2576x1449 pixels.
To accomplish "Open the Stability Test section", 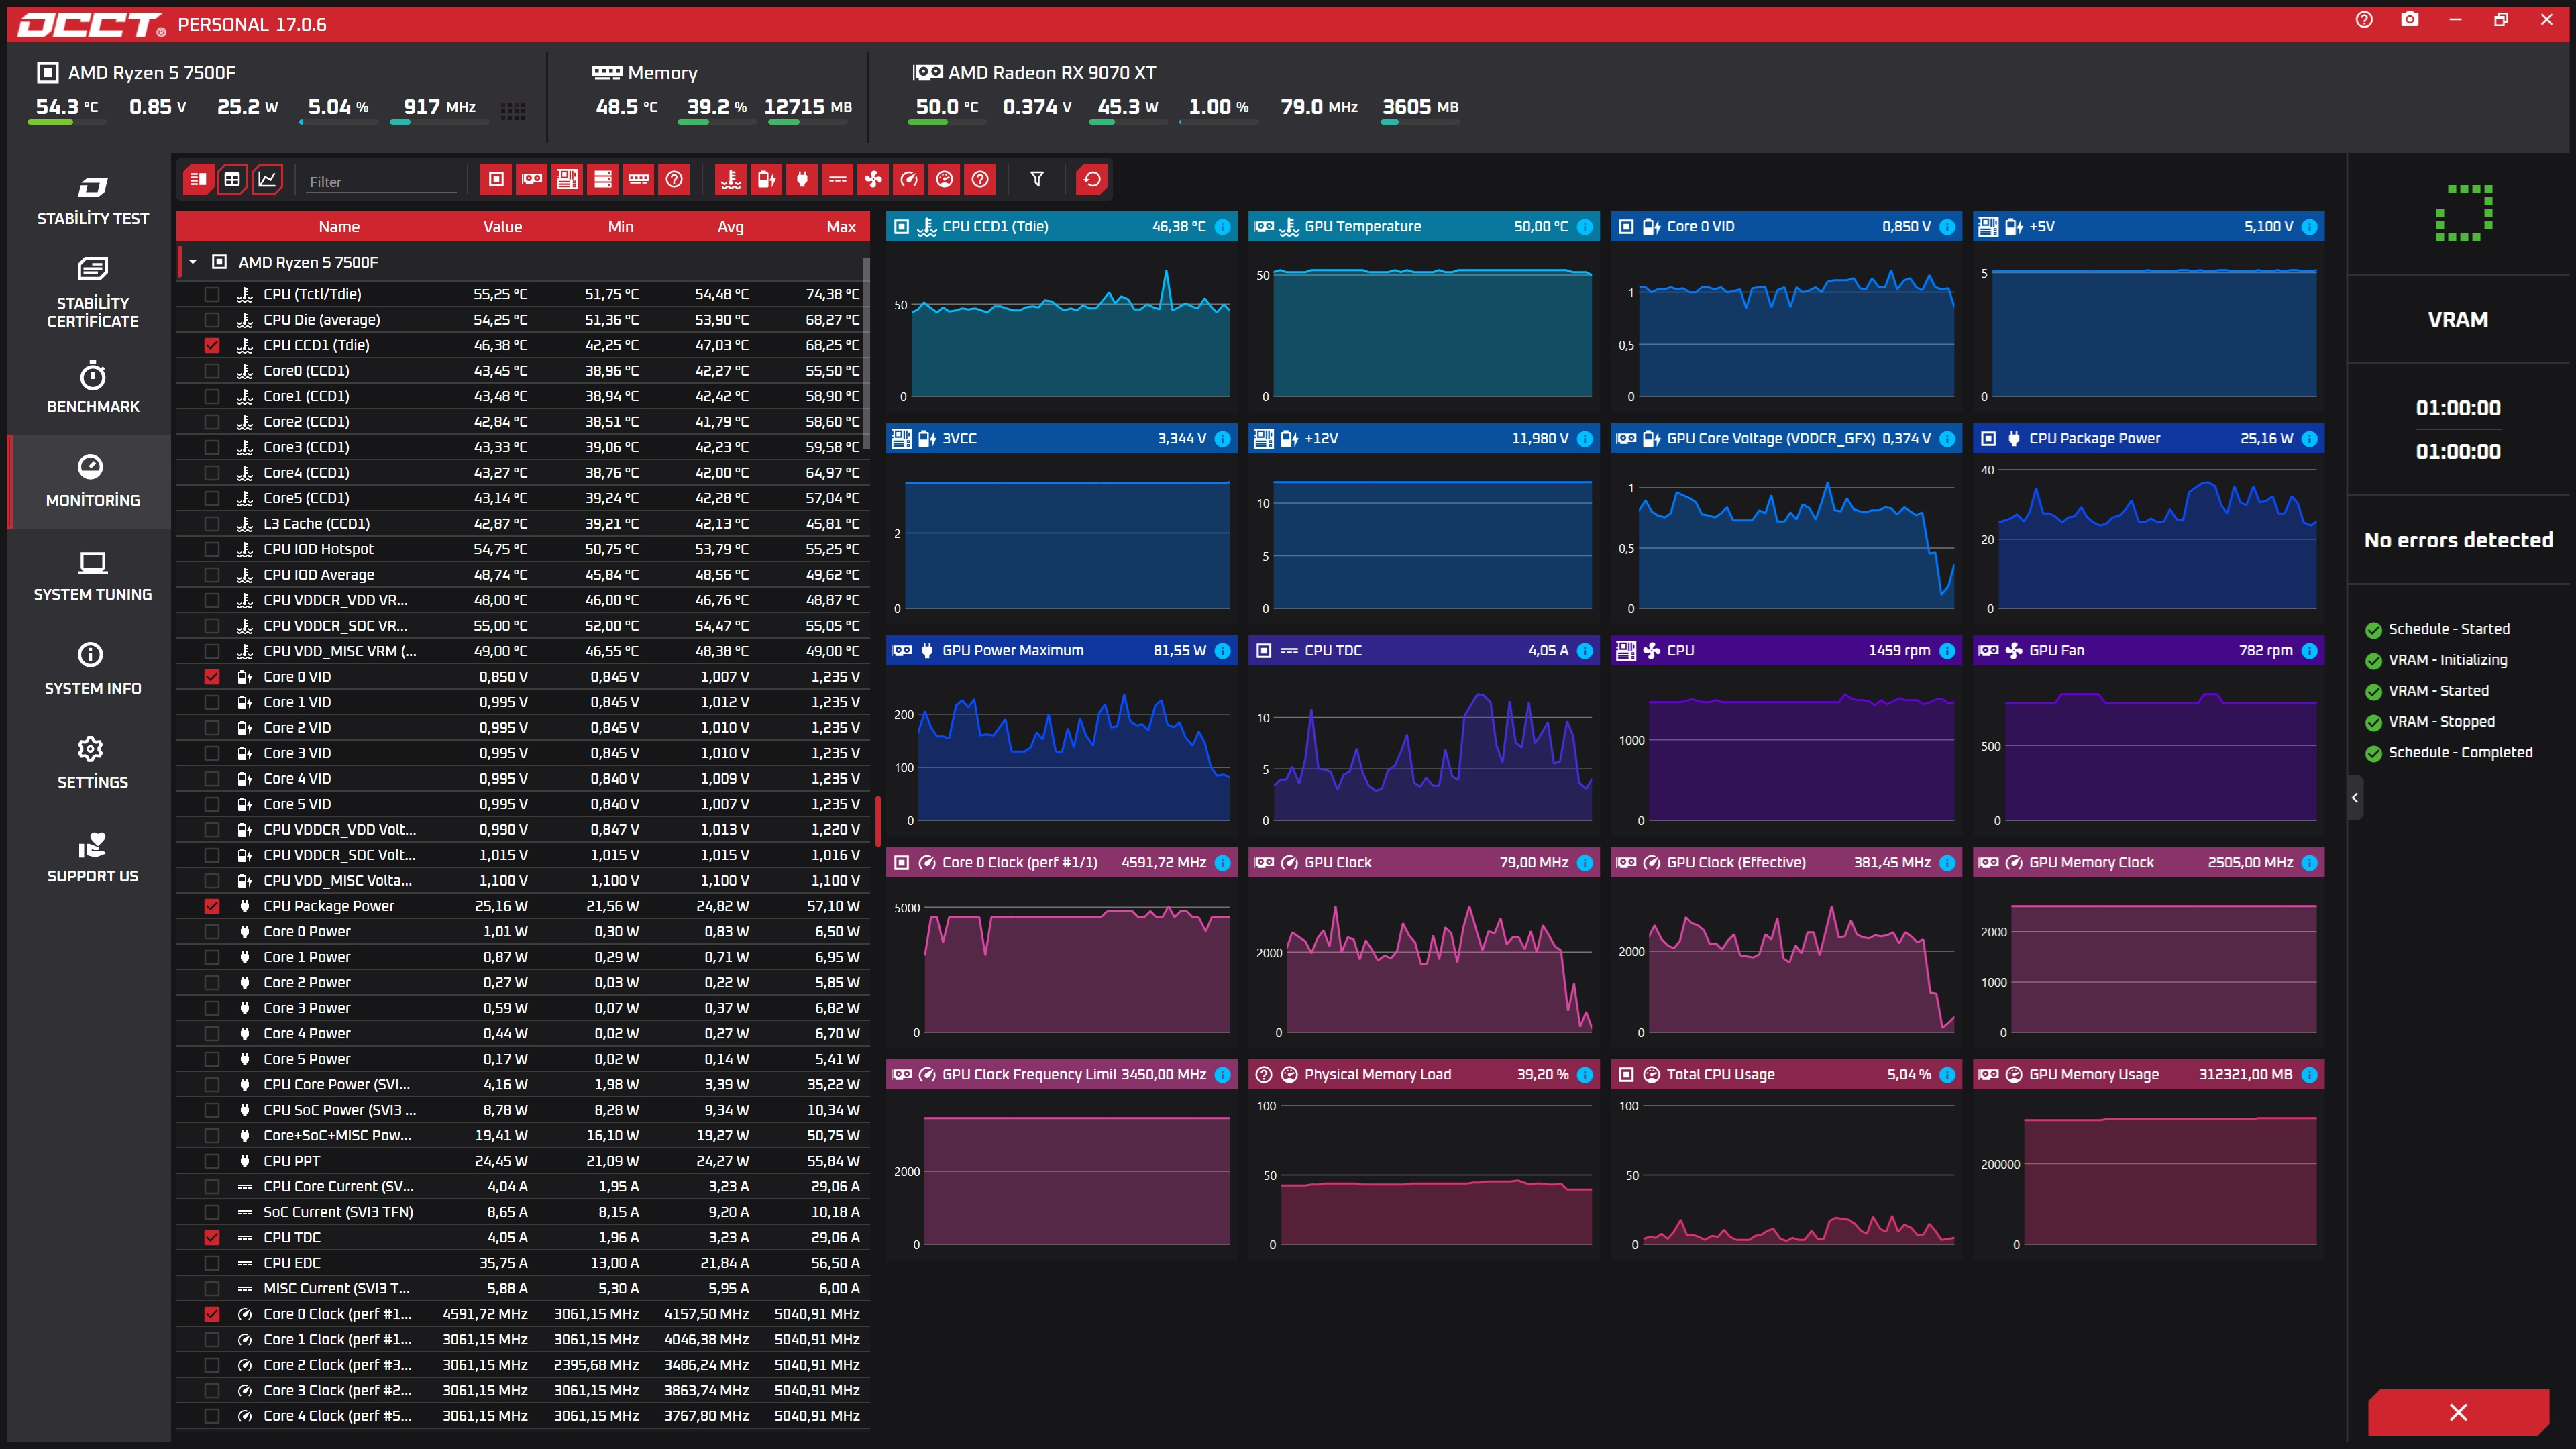I will tap(92, 201).
